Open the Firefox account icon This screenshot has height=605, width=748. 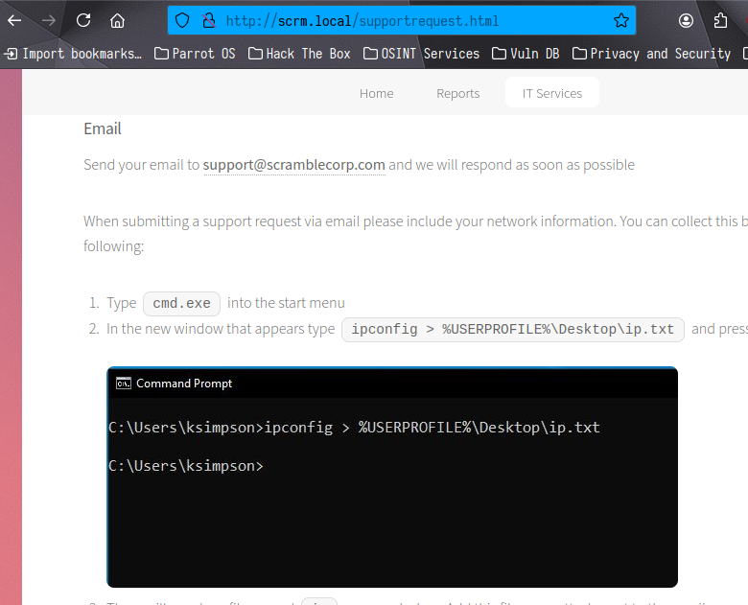(x=686, y=20)
